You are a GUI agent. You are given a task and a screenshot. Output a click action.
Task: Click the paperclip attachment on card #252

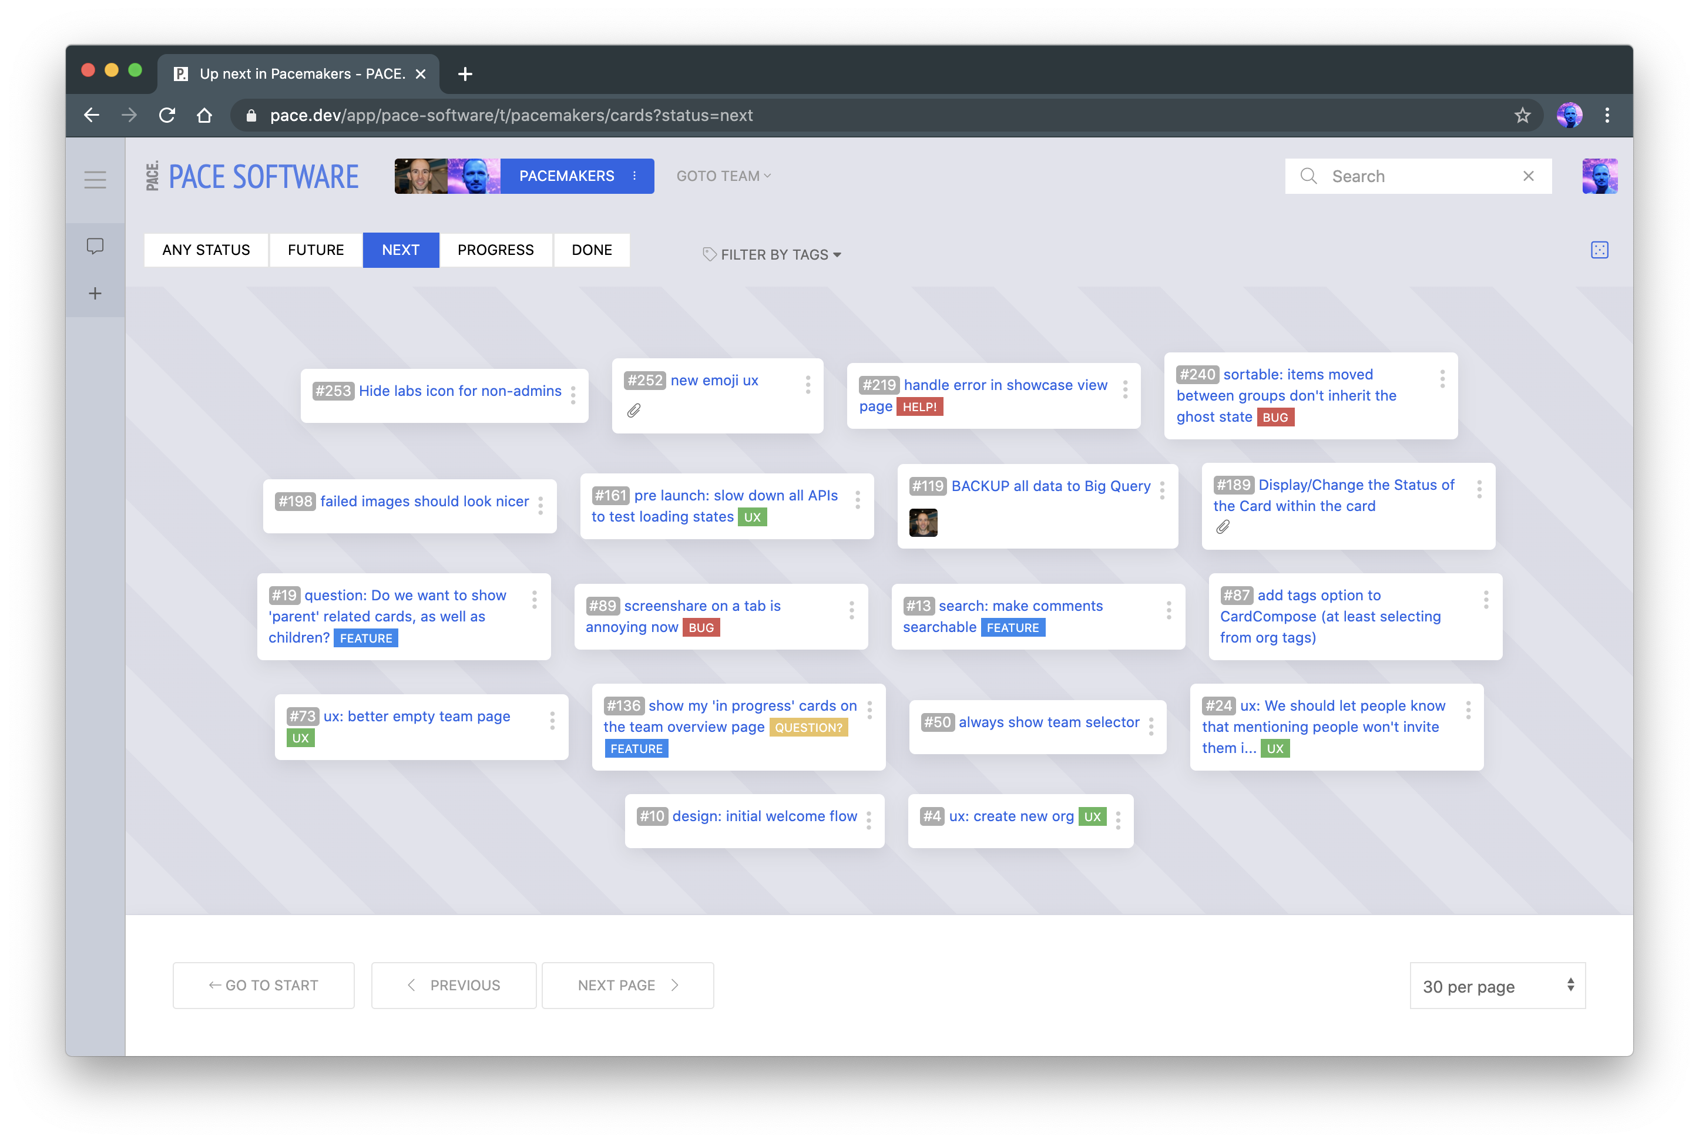tap(635, 411)
